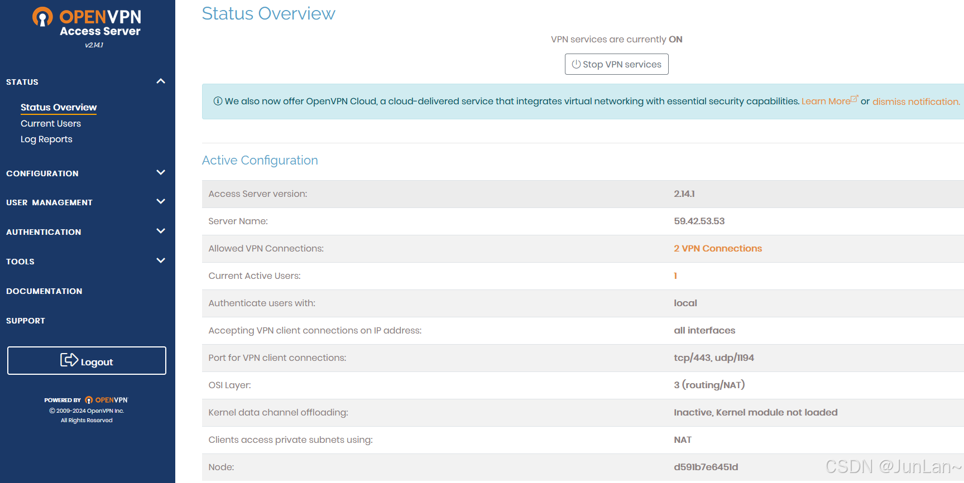Click the AUTHENTICATION section header

tap(44, 232)
